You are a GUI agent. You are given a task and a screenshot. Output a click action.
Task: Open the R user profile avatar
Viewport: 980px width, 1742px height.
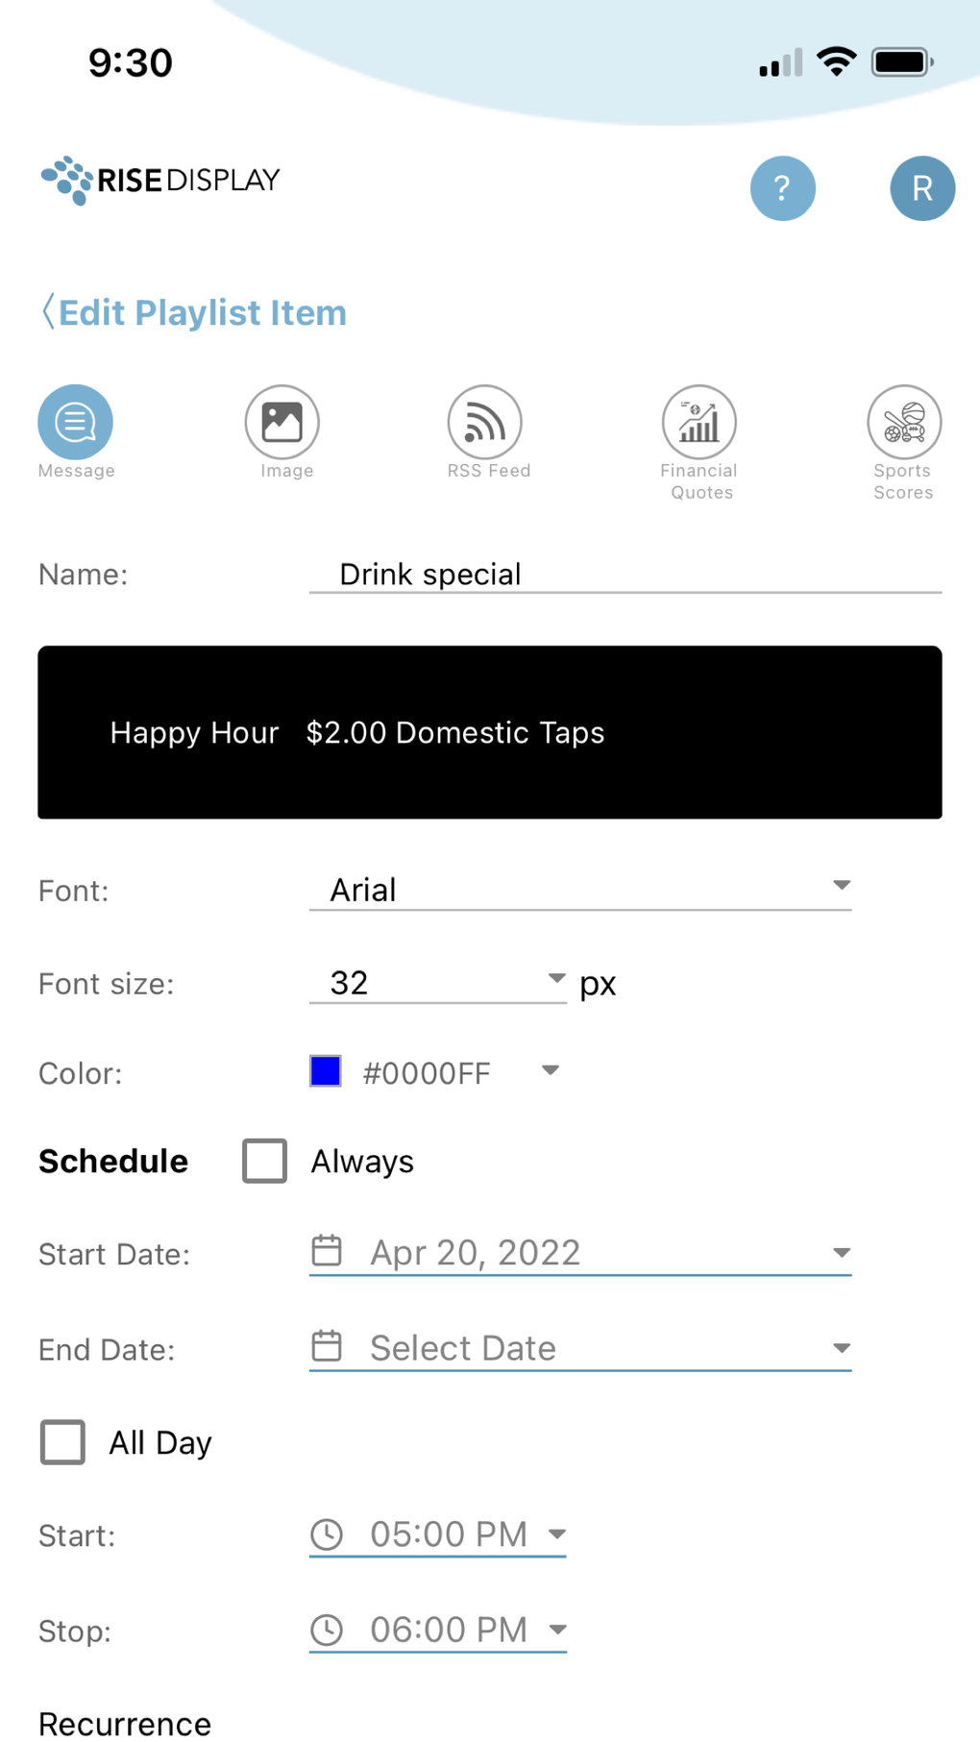(x=921, y=188)
